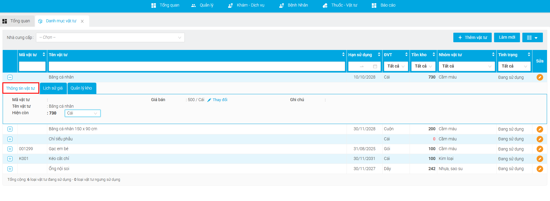The width and height of the screenshot is (550, 201).
Task: Sort by Mã vật tư column
Action: pos(44,55)
